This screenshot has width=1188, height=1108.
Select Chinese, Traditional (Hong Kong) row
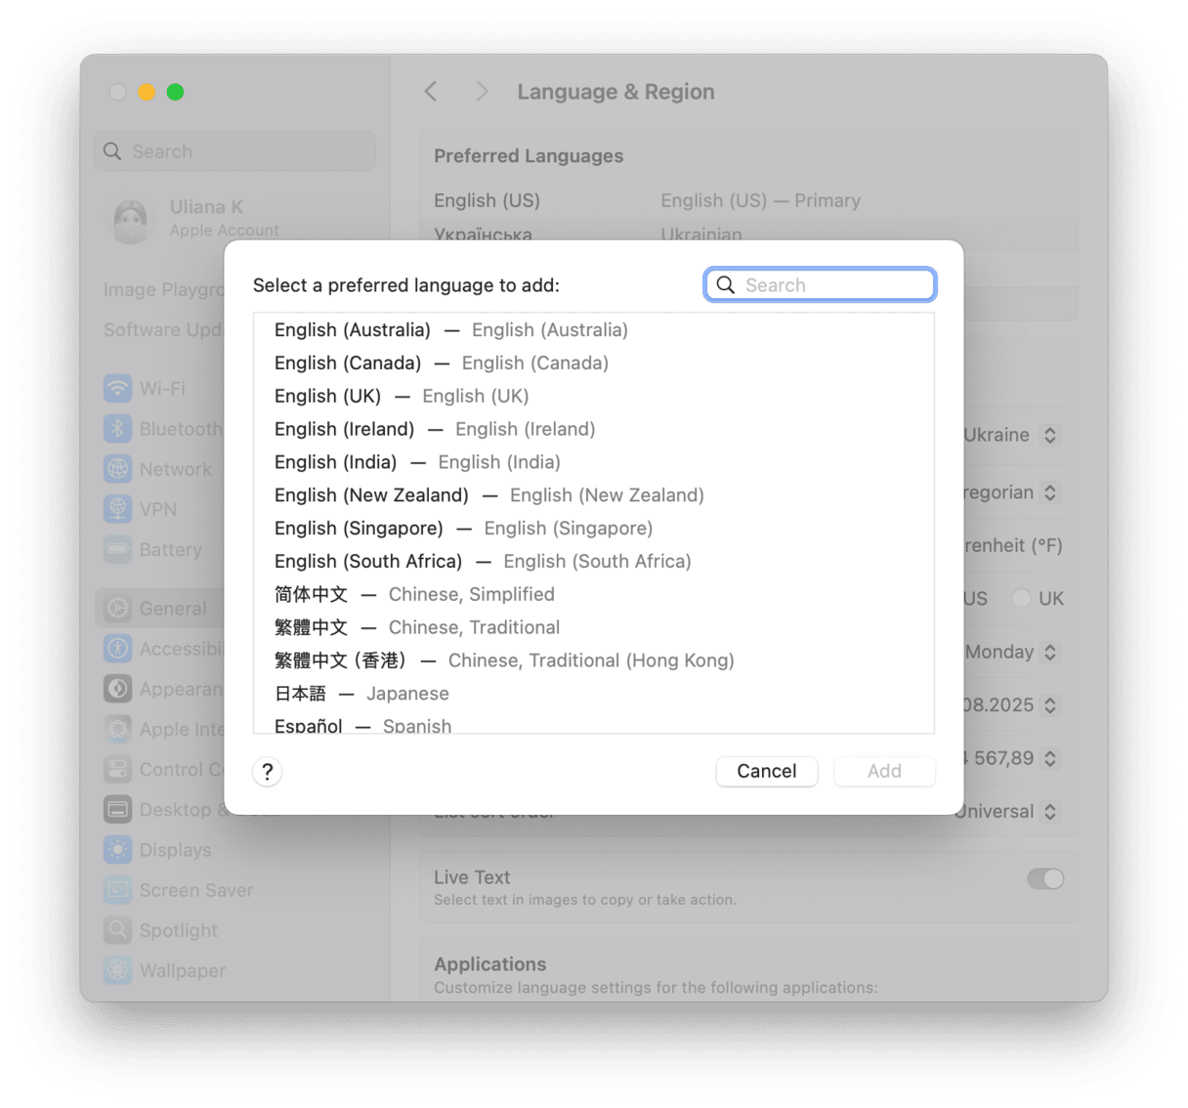(594, 661)
